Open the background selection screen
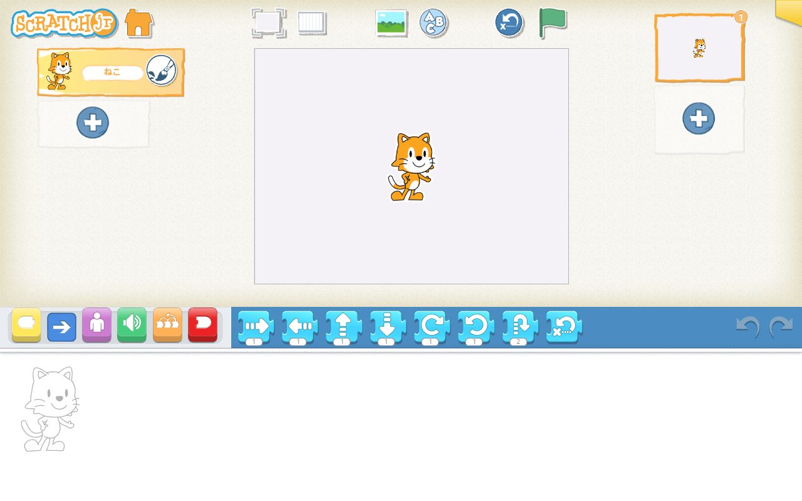The image size is (802, 501). (391, 23)
